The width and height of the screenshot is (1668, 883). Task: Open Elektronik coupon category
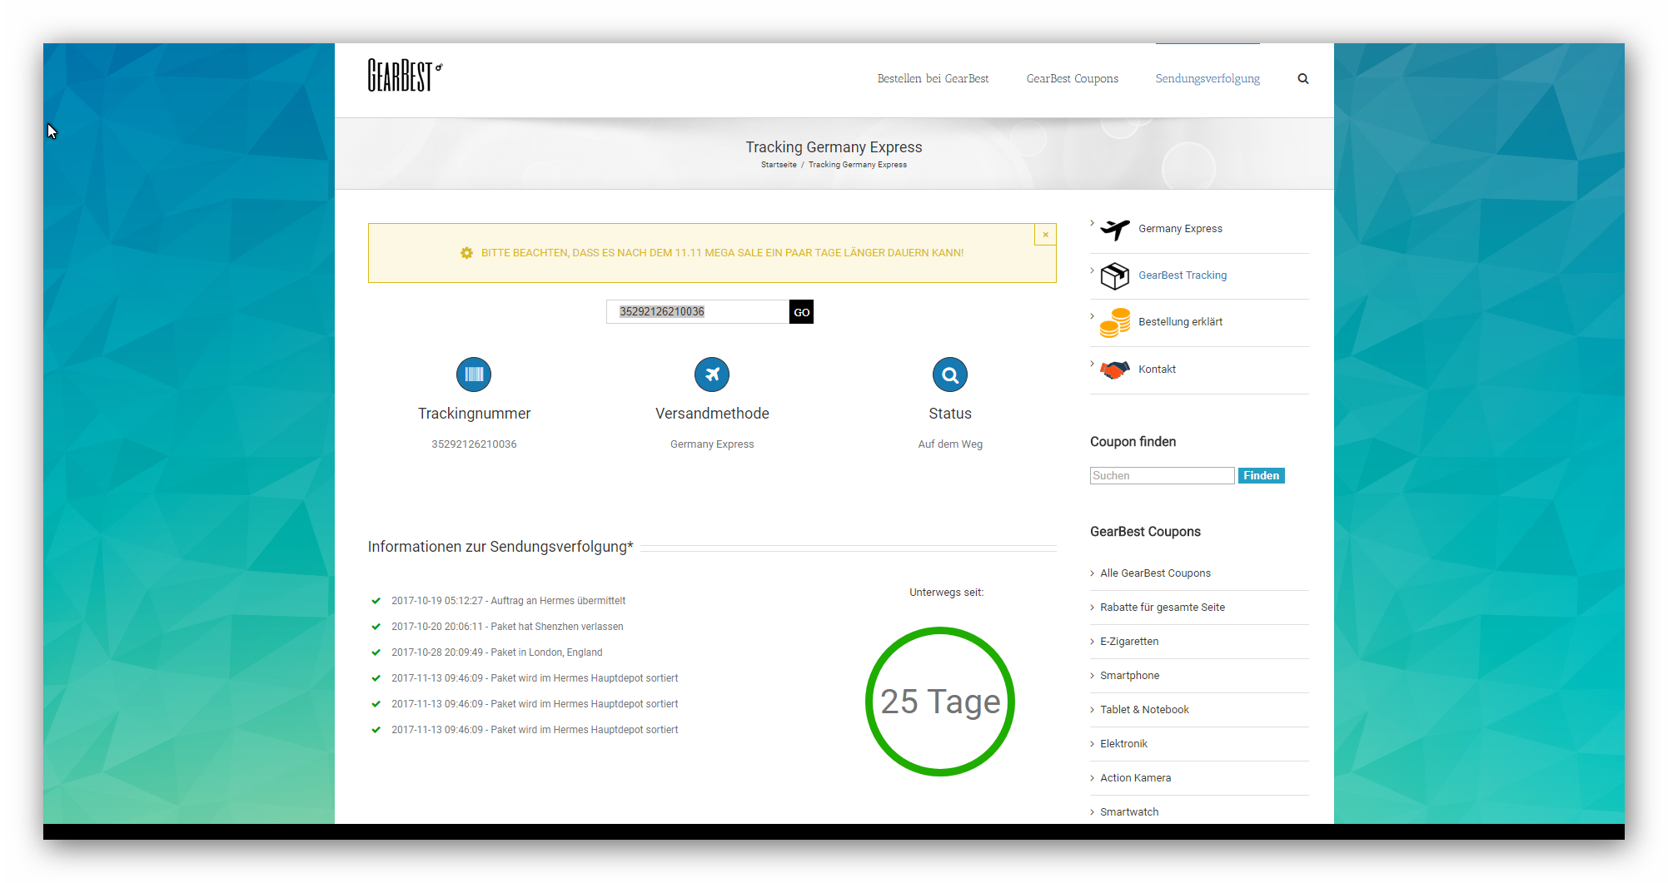point(1123,744)
